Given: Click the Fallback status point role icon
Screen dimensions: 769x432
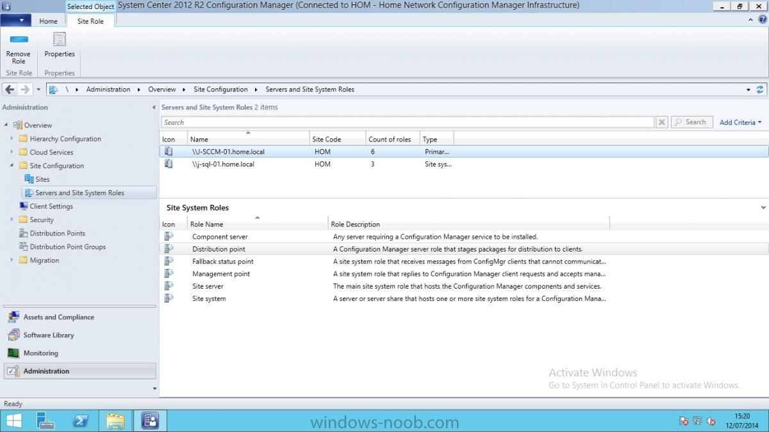Looking at the screenshot, I should pyautogui.click(x=169, y=261).
